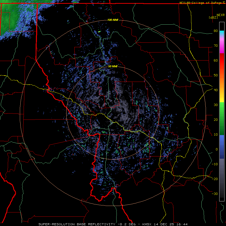
Task: Click the KMSX station identifier in the caption
Action: pyautogui.click(x=147, y=224)
